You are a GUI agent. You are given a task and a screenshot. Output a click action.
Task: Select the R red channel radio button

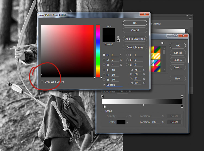click(x=104, y=70)
